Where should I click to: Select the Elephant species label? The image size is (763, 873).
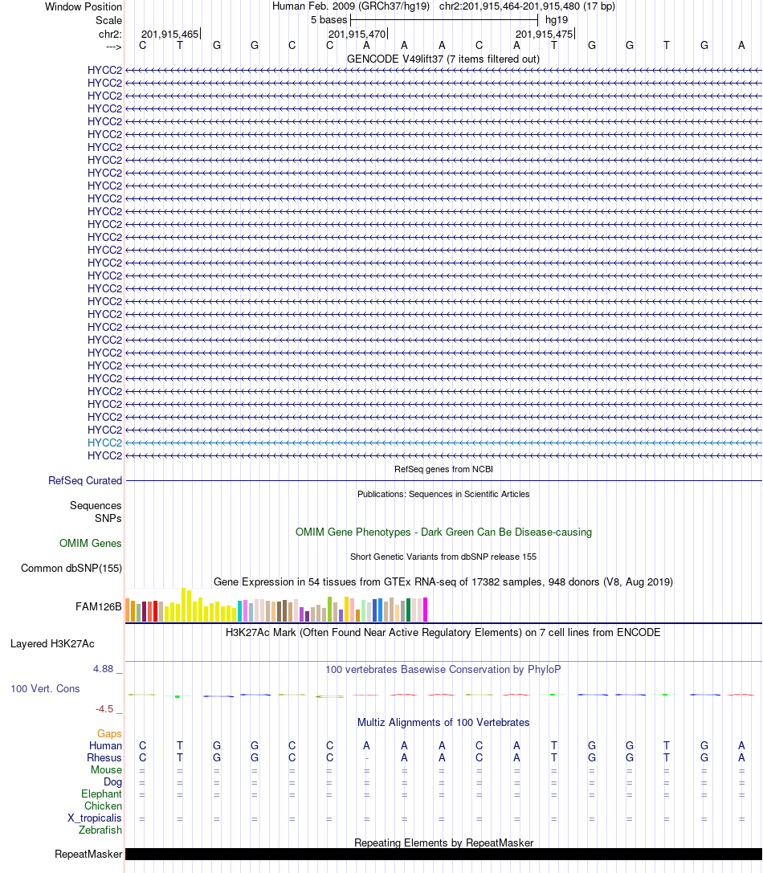[x=101, y=794]
